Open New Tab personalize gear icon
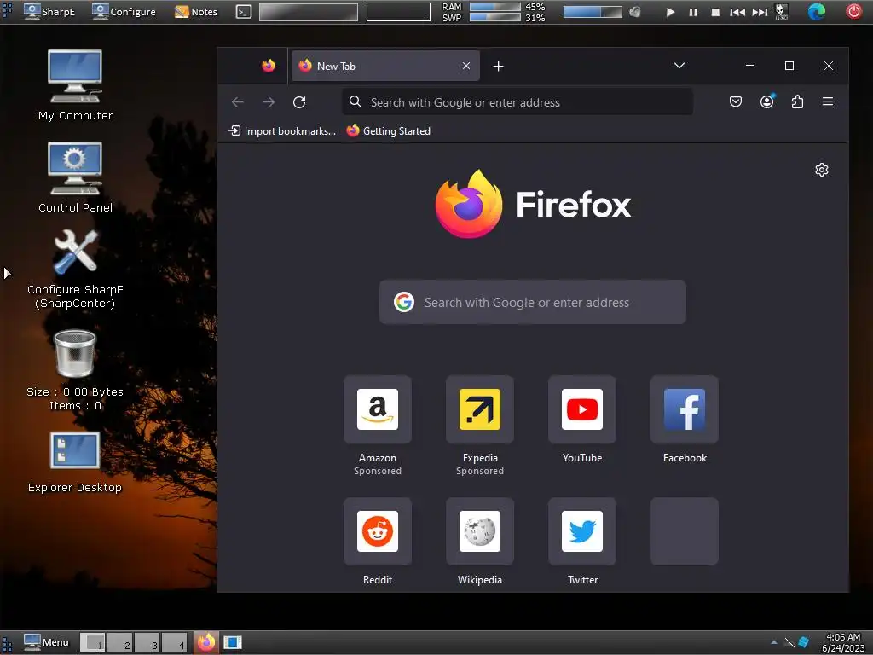 [x=822, y=170]
